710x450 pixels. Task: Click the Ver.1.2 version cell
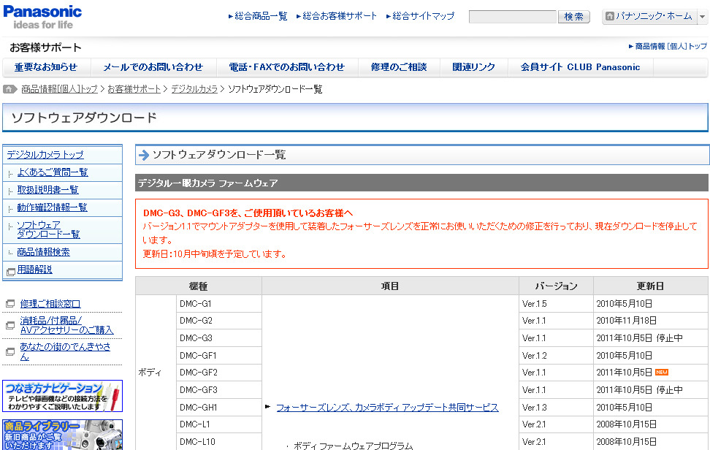(556, 355)
